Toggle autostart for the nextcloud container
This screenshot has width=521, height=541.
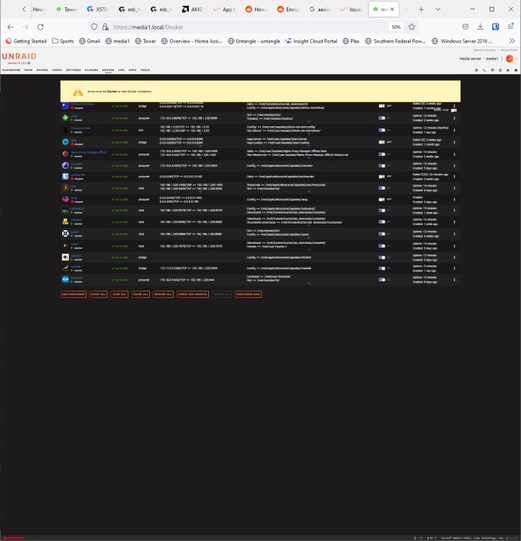point(382,279)
